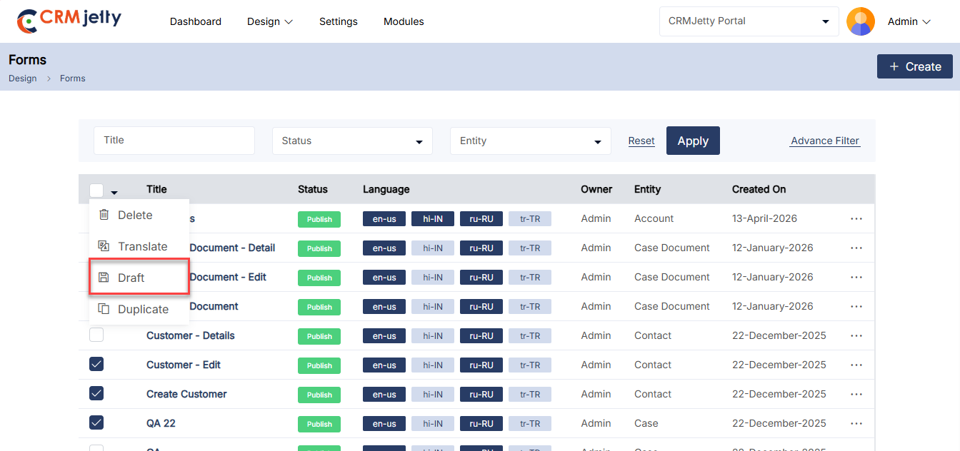The image size is (960, 451).
Task: Go to the Modules menu item
Action: 404,21
